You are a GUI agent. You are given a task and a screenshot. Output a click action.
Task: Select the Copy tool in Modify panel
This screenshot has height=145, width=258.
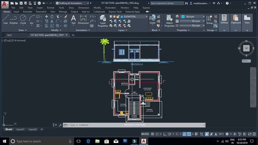point(47,21)
